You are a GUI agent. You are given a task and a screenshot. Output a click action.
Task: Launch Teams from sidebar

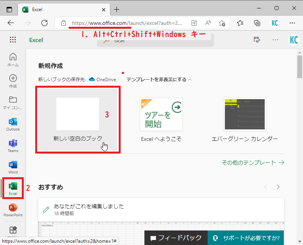pyautogui.click(x=13, y=146)
